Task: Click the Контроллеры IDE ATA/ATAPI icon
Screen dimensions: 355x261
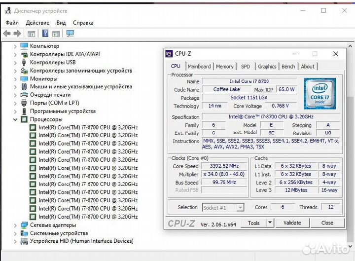Action: pyautogui.click(x=24, y=54)
